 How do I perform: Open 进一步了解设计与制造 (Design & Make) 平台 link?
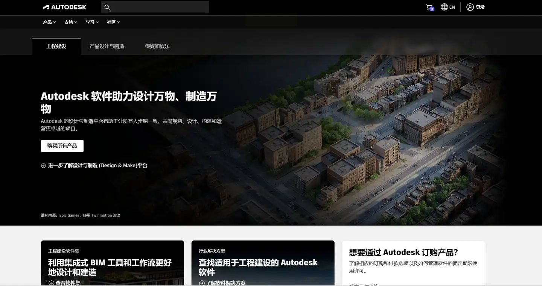pyautogui.click(x=97, y=166)
